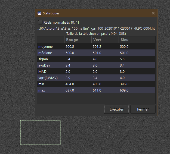Click the max Rouge value 637.0

coord(70,90)
